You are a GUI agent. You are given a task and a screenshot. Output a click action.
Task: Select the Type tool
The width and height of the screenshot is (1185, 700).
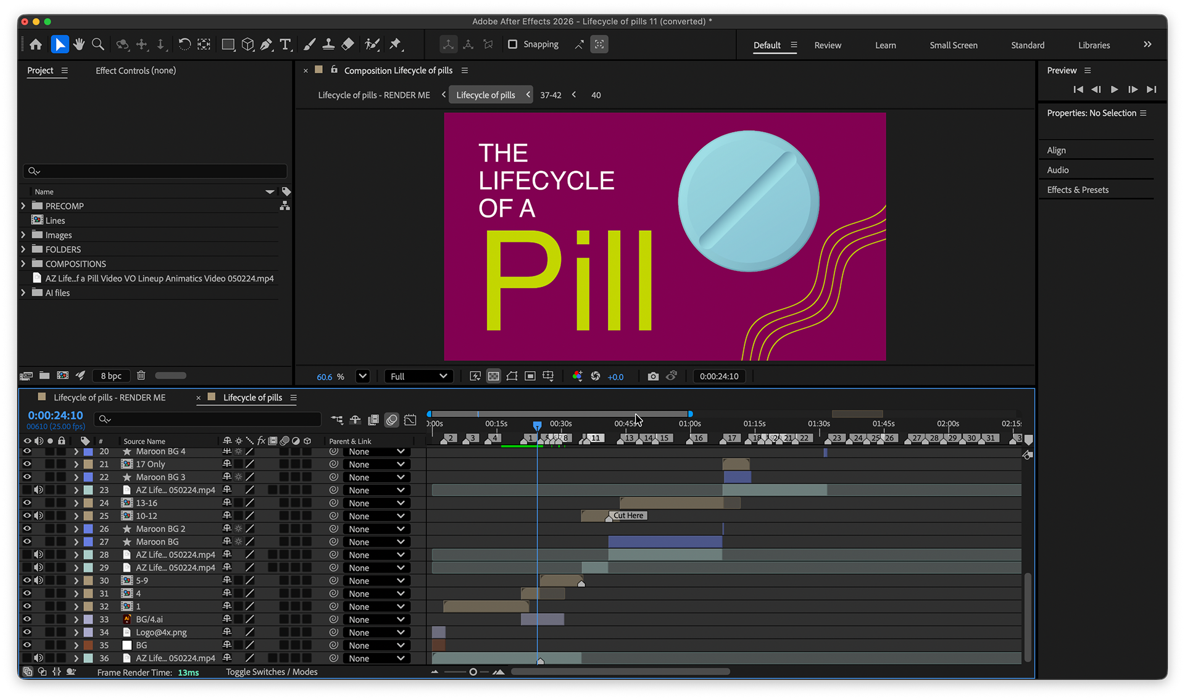285,44
